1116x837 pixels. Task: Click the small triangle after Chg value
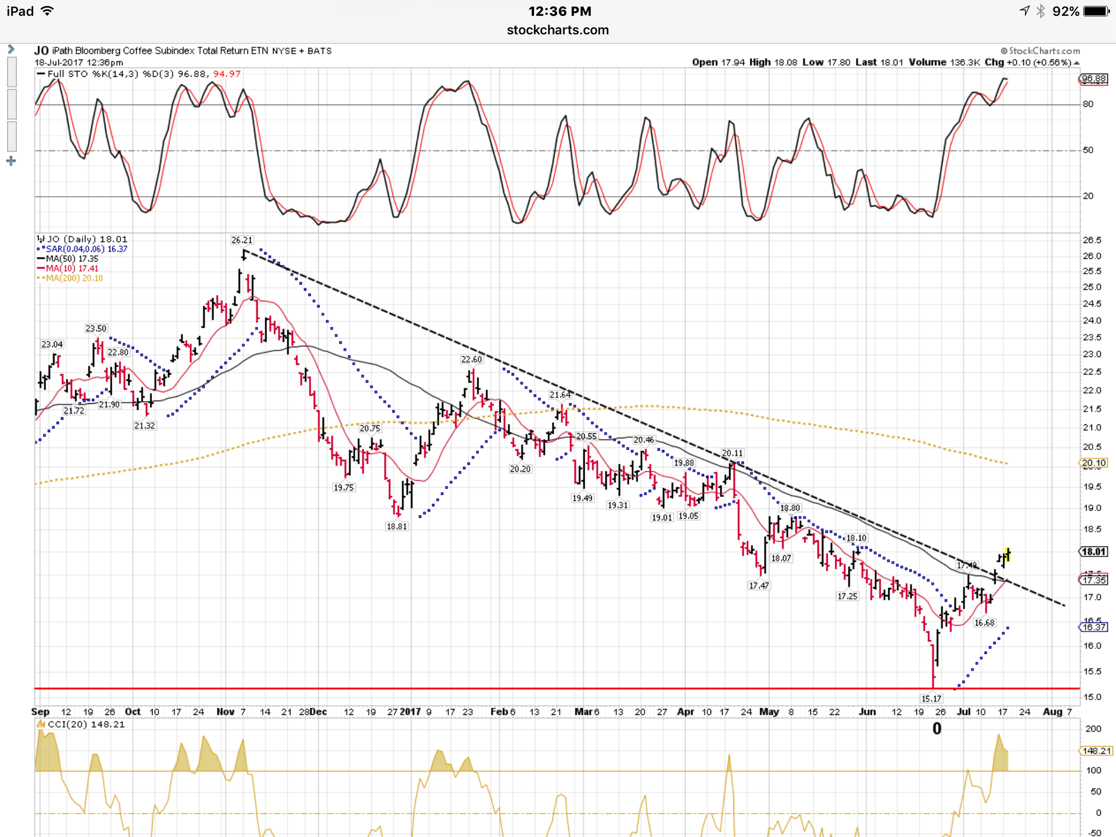1077,63
